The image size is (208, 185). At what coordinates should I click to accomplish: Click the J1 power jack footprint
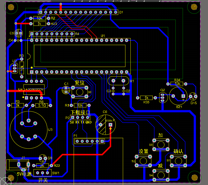click(x=18, y=165)
